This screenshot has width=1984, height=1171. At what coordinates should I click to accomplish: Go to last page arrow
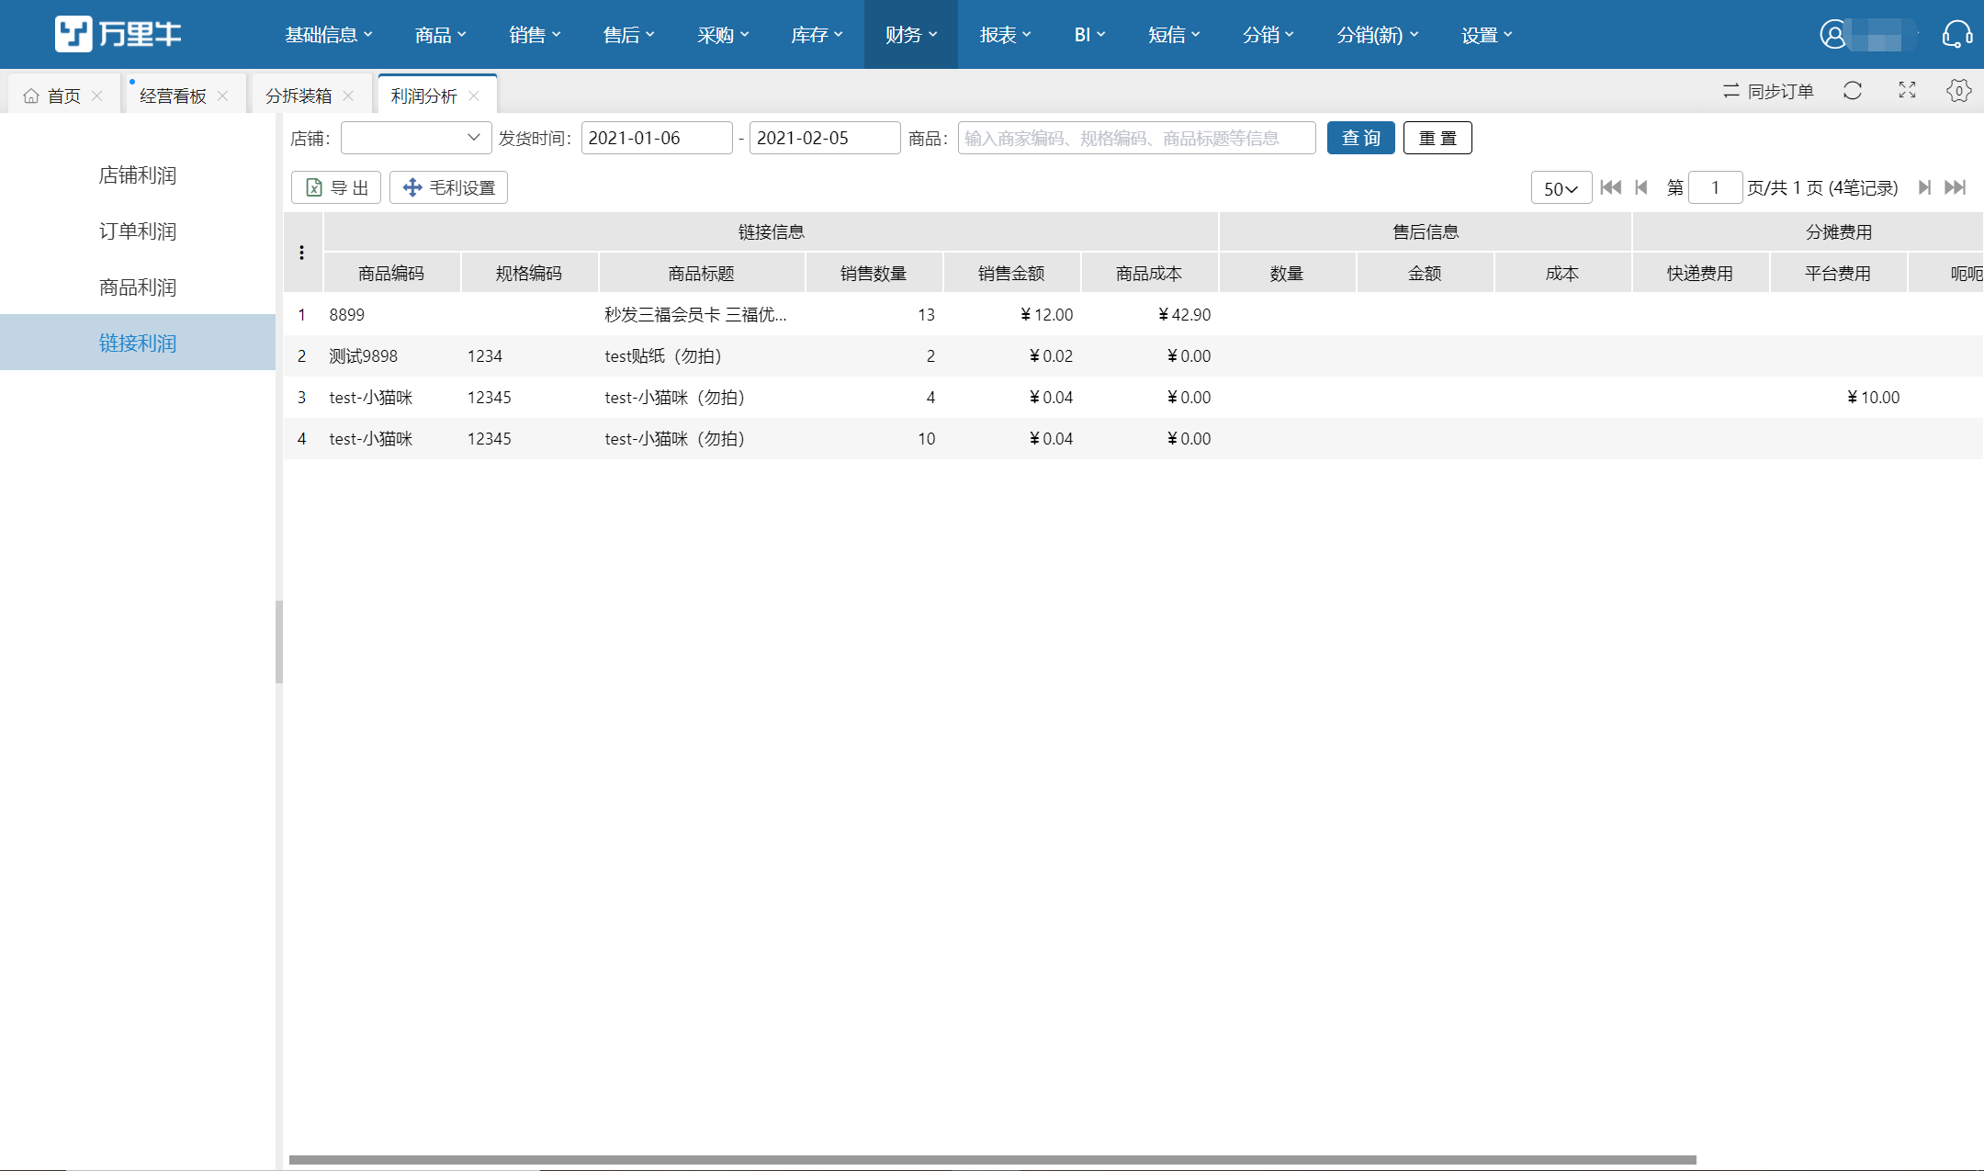coord(1956,187)
